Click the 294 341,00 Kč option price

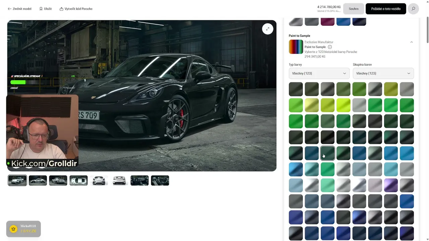point(315,57)
